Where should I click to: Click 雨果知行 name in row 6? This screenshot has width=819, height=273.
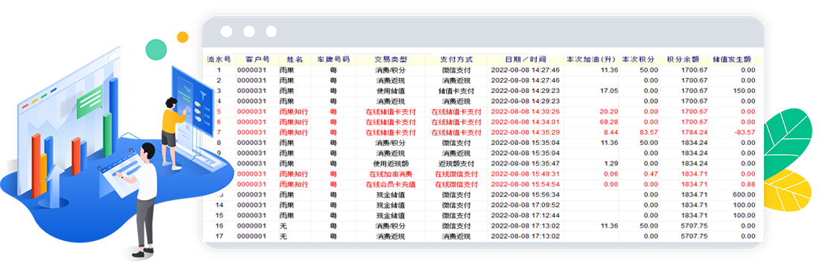coord(294,122)
